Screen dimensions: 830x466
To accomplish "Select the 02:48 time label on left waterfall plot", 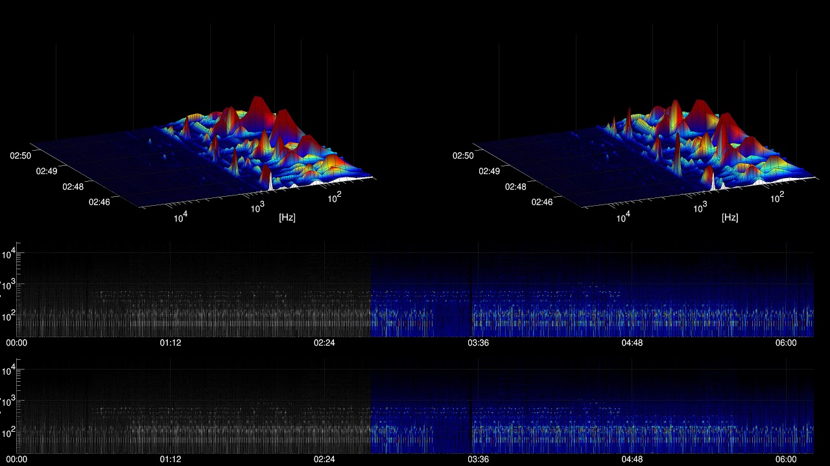I will point(73,186).
